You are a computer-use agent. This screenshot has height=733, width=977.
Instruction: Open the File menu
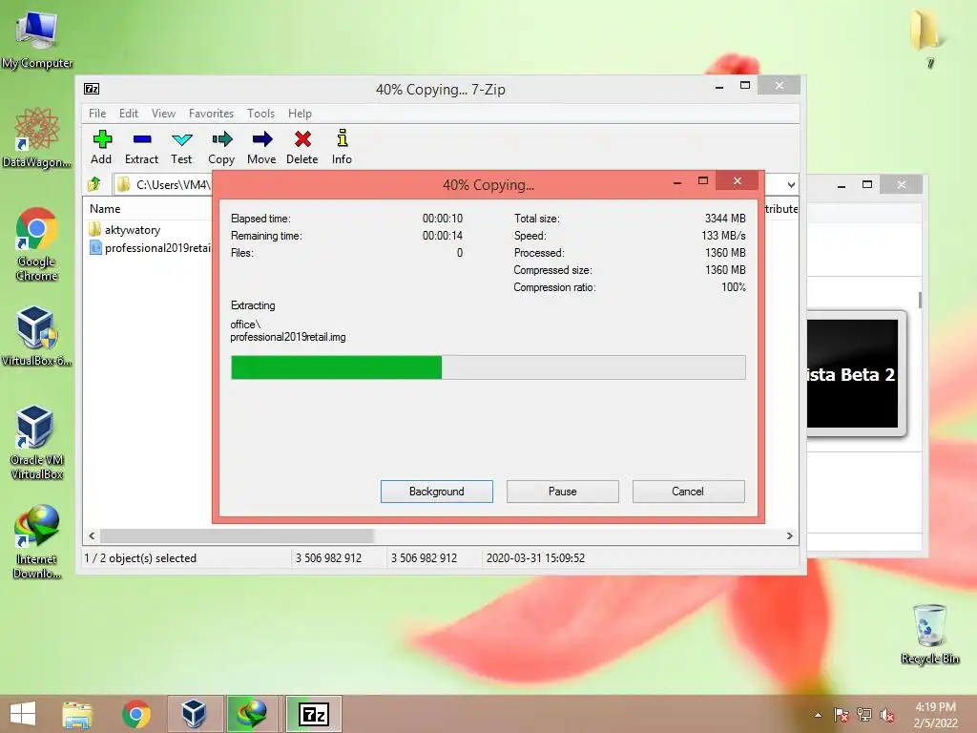coord(97,114)
